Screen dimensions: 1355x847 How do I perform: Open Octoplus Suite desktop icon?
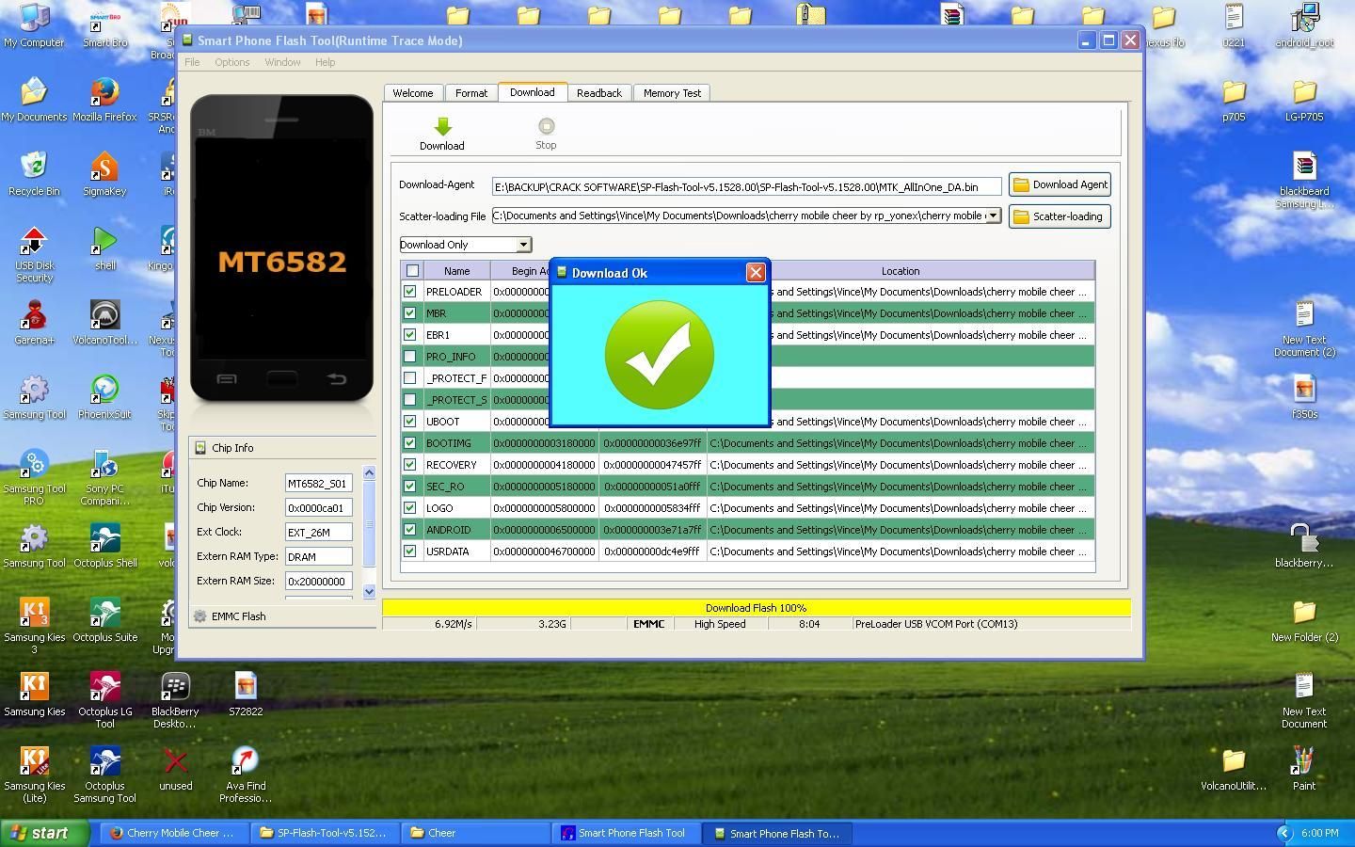(104, 620)
